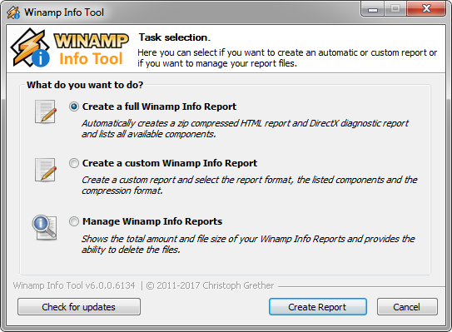Select the Manage Winamp Info Reports radio button
The width and height of the screenshot is (452, 332).
click(74, 221)
